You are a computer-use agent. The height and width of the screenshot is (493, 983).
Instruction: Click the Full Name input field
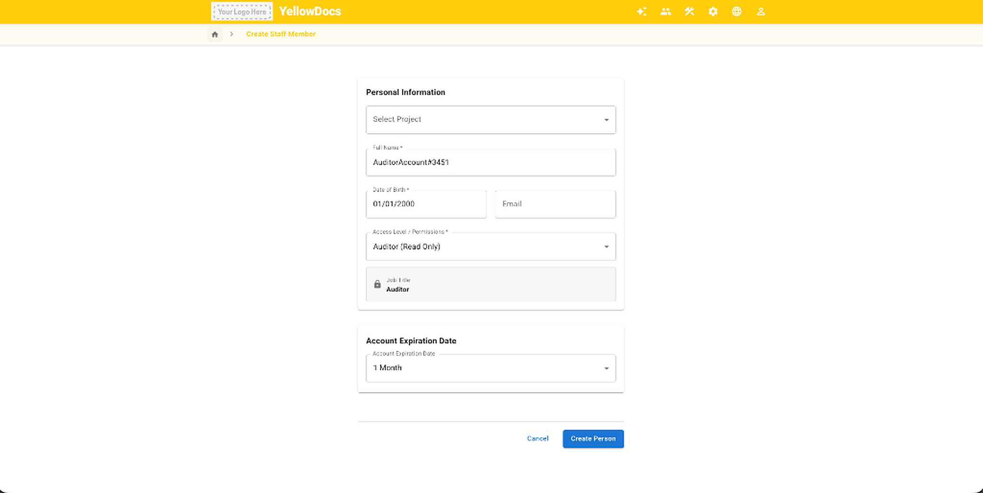pos(491,163)
